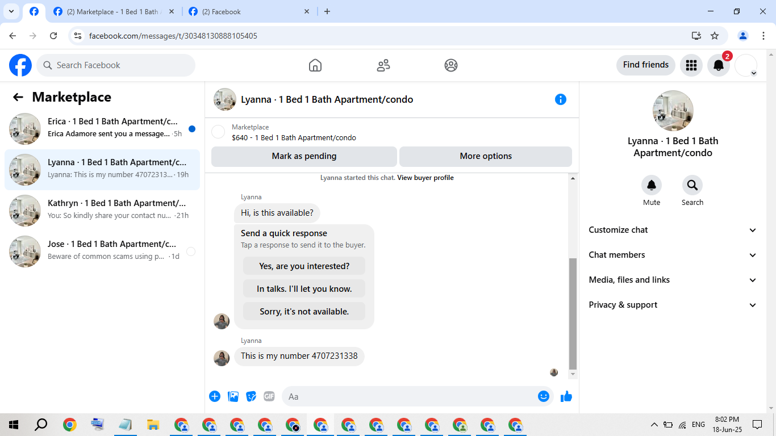The height and width of the screenshot is (436, 776).
Task: Open the Windows notification center
Action: point(757,425)
